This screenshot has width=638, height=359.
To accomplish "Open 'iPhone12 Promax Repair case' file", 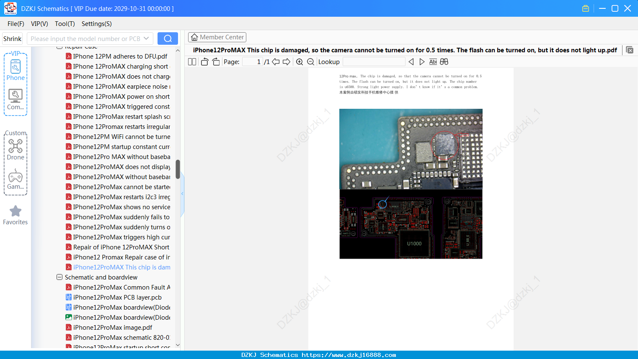I will 118,257.
